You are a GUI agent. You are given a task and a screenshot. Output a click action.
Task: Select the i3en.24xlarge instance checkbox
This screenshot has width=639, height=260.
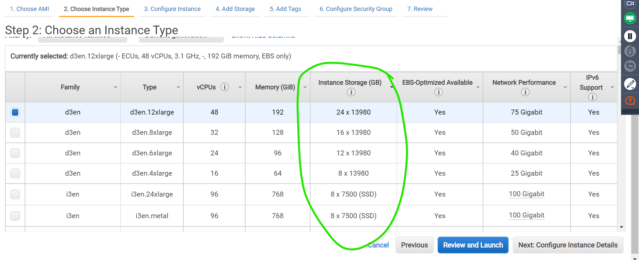coord(15,194)
